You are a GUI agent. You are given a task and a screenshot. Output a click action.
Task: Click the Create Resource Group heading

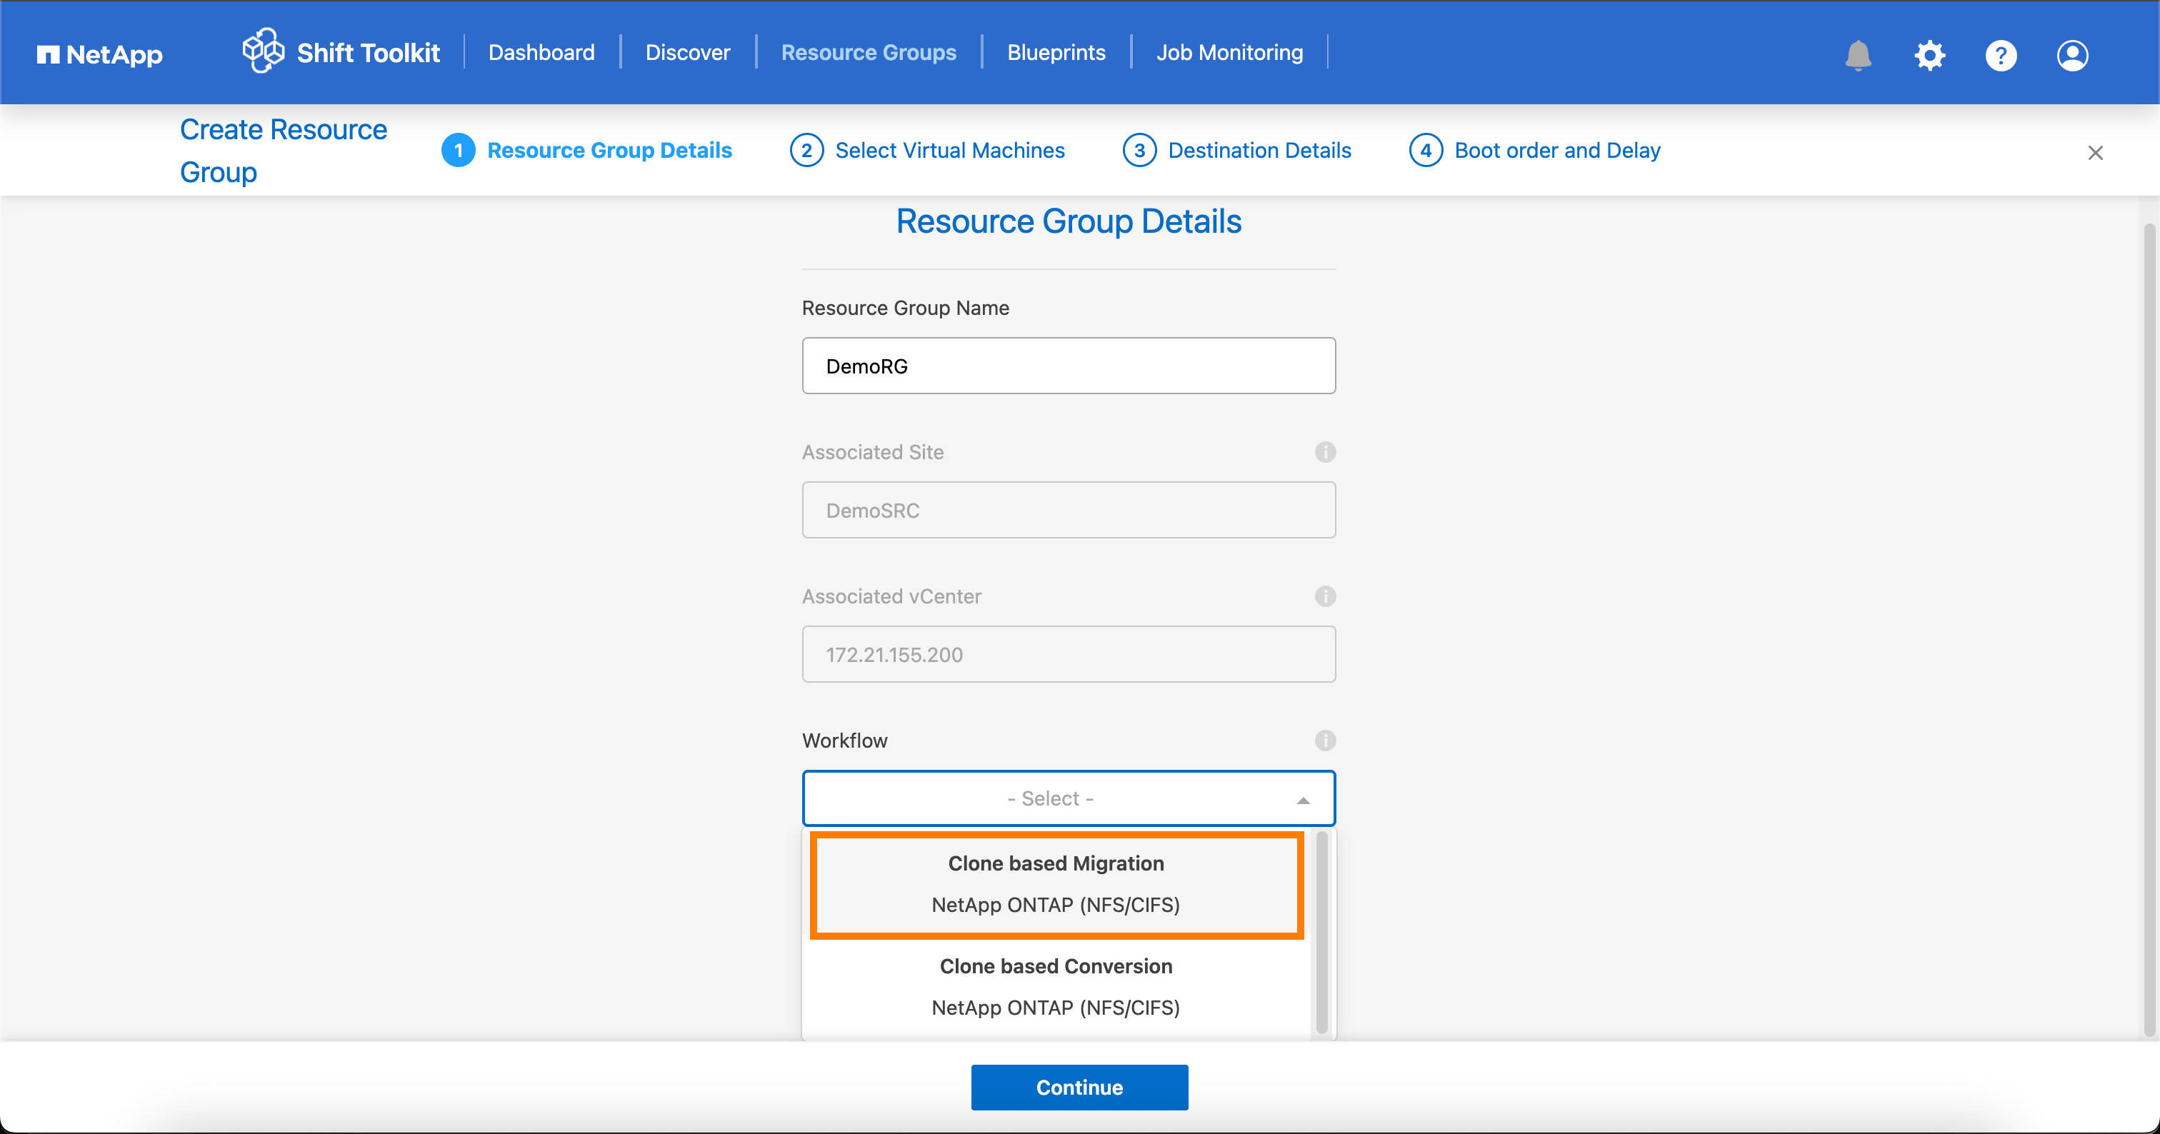point(284,151)
